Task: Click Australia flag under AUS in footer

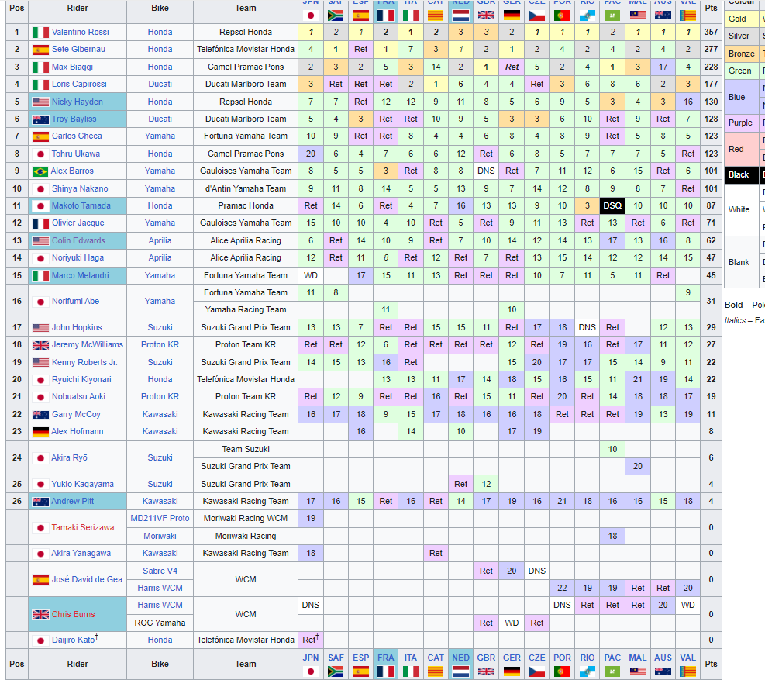Action: point(663,671)
